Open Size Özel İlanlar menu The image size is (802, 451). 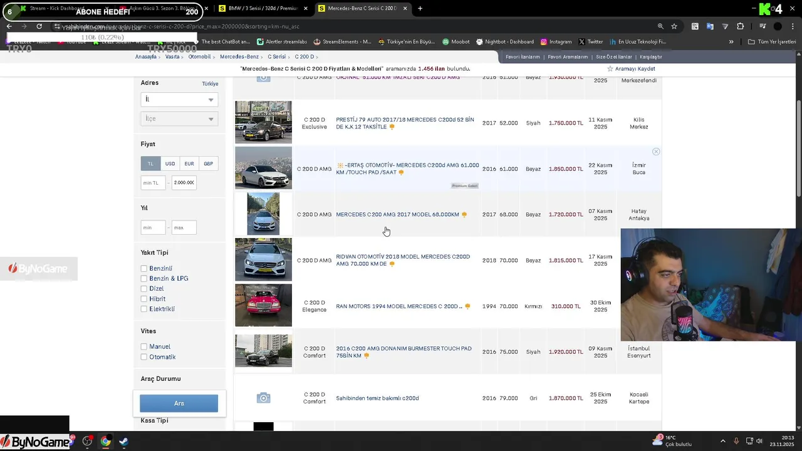tap(614, 57)
